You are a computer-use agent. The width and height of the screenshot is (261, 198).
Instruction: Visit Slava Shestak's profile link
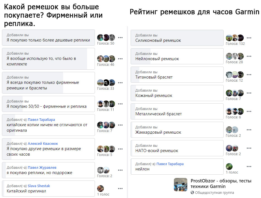click(39, 186)
